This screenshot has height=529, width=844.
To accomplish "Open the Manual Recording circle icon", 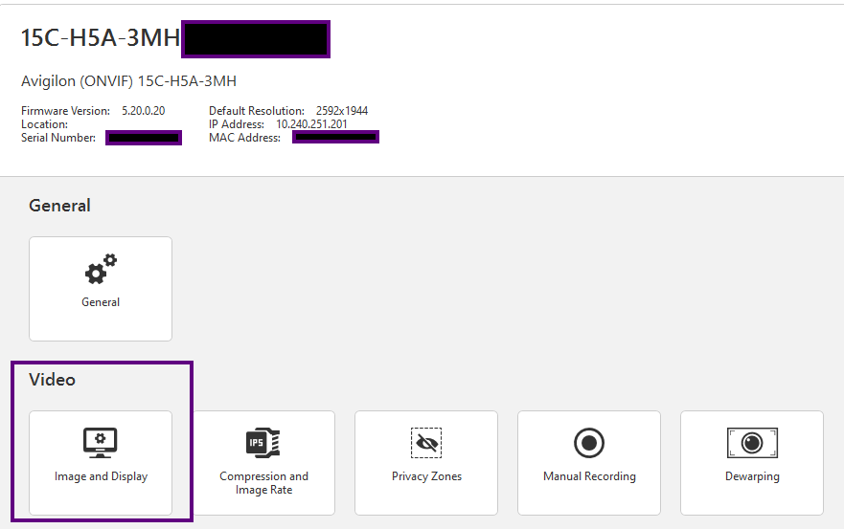I will [x=589, y=443].
